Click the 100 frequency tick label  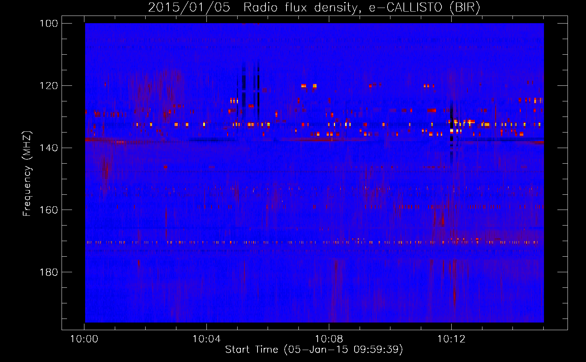[49, 24]
